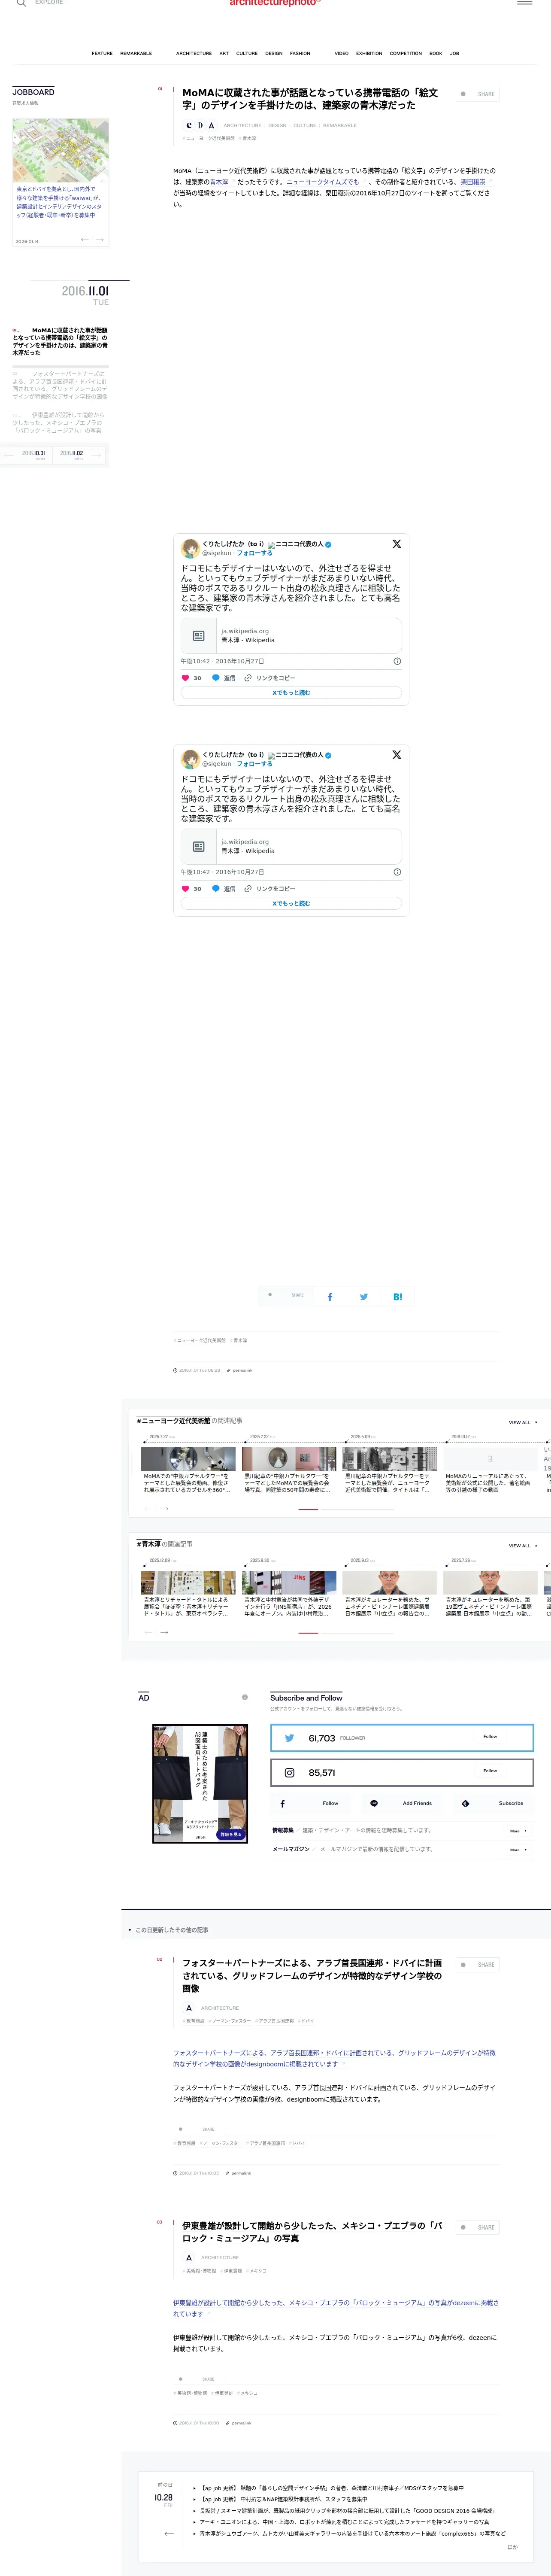Click X logo on upper embedded tweet
Image resolution: width=551 pixels, height=2576 pixels.
point(396,544)
